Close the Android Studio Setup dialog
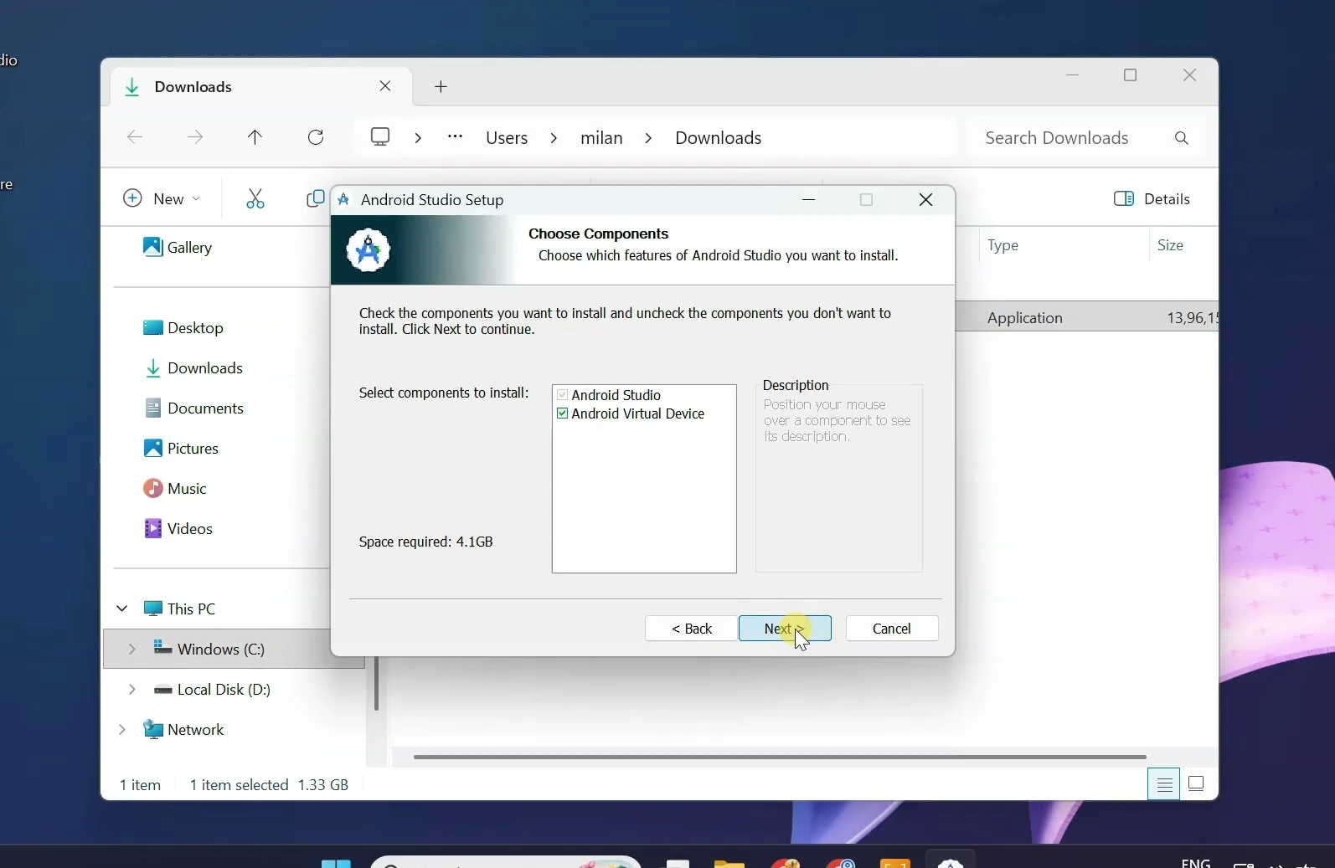This screenshot has width=1335, height=868. point(925,200)
